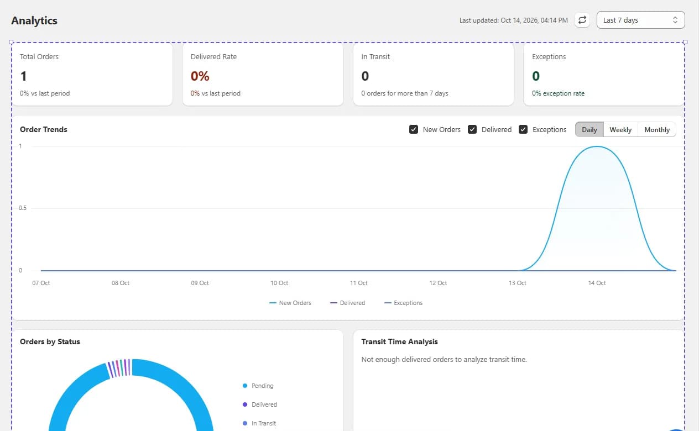Click 0 orders for more than 7 days text
699x431 pixels.
(405, 93)
